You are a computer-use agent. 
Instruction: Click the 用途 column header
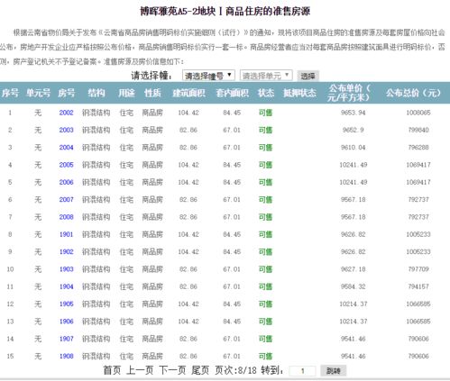point(126,93)
